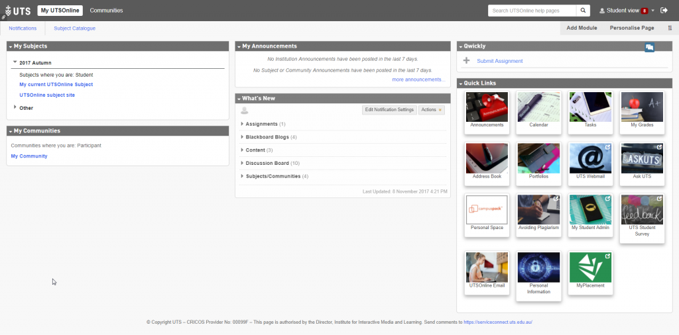Open the serviceconnect.uts.edu.au footer link

click(x=497, y=322)
